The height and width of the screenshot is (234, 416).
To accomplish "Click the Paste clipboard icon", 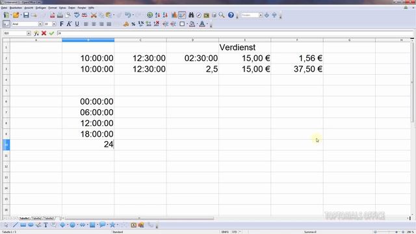I will pyautogui.click(x=109, y=15).
